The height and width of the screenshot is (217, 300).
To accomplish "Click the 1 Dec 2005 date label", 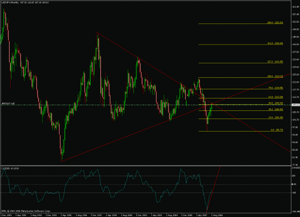I will coord(187,215).
